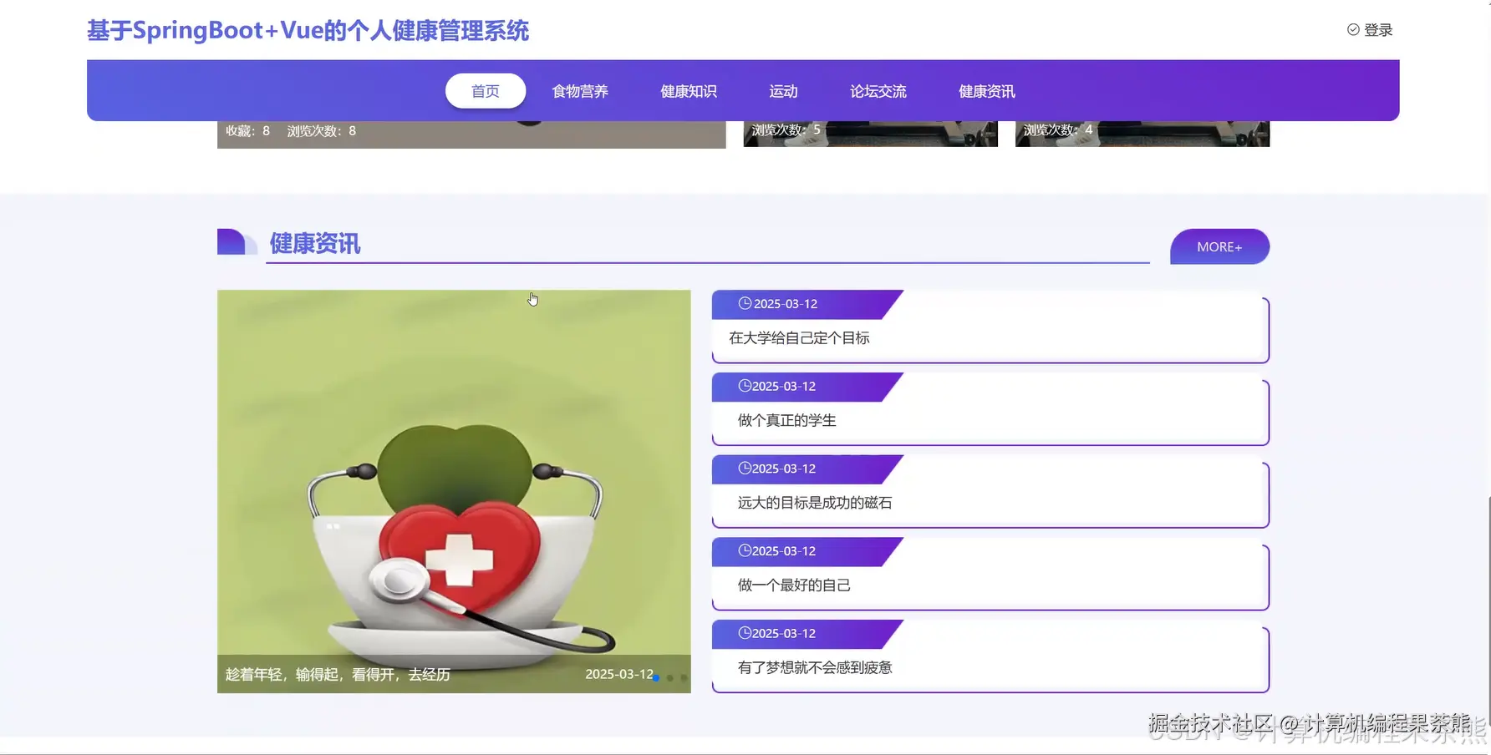This screenshot has height=755, width=1491.
Task: Open the 论坛交流 navigation menu item
Action: [878, 91]
